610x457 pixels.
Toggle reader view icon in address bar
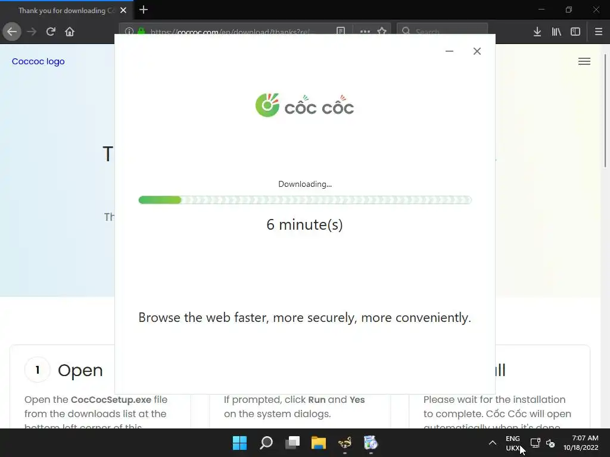341,30
